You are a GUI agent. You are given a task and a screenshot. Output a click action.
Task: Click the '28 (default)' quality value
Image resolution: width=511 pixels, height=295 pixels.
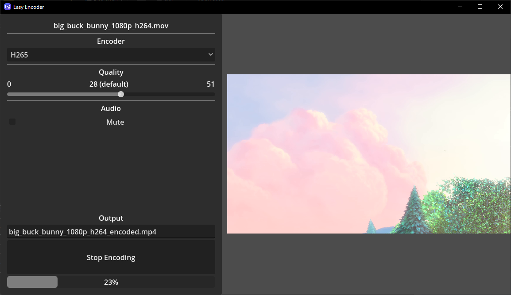(109, 84)
